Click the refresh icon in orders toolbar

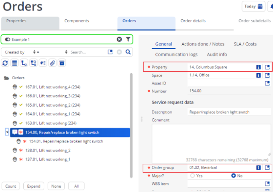(x=5, y=63)
